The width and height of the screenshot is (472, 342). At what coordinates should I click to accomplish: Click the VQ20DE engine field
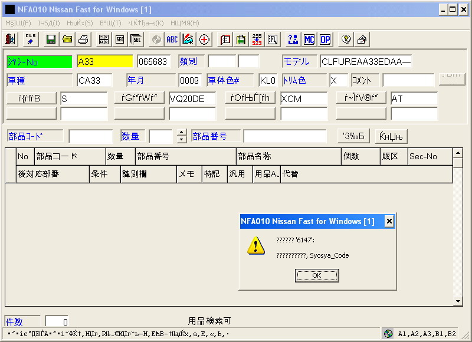click(192, 98)
